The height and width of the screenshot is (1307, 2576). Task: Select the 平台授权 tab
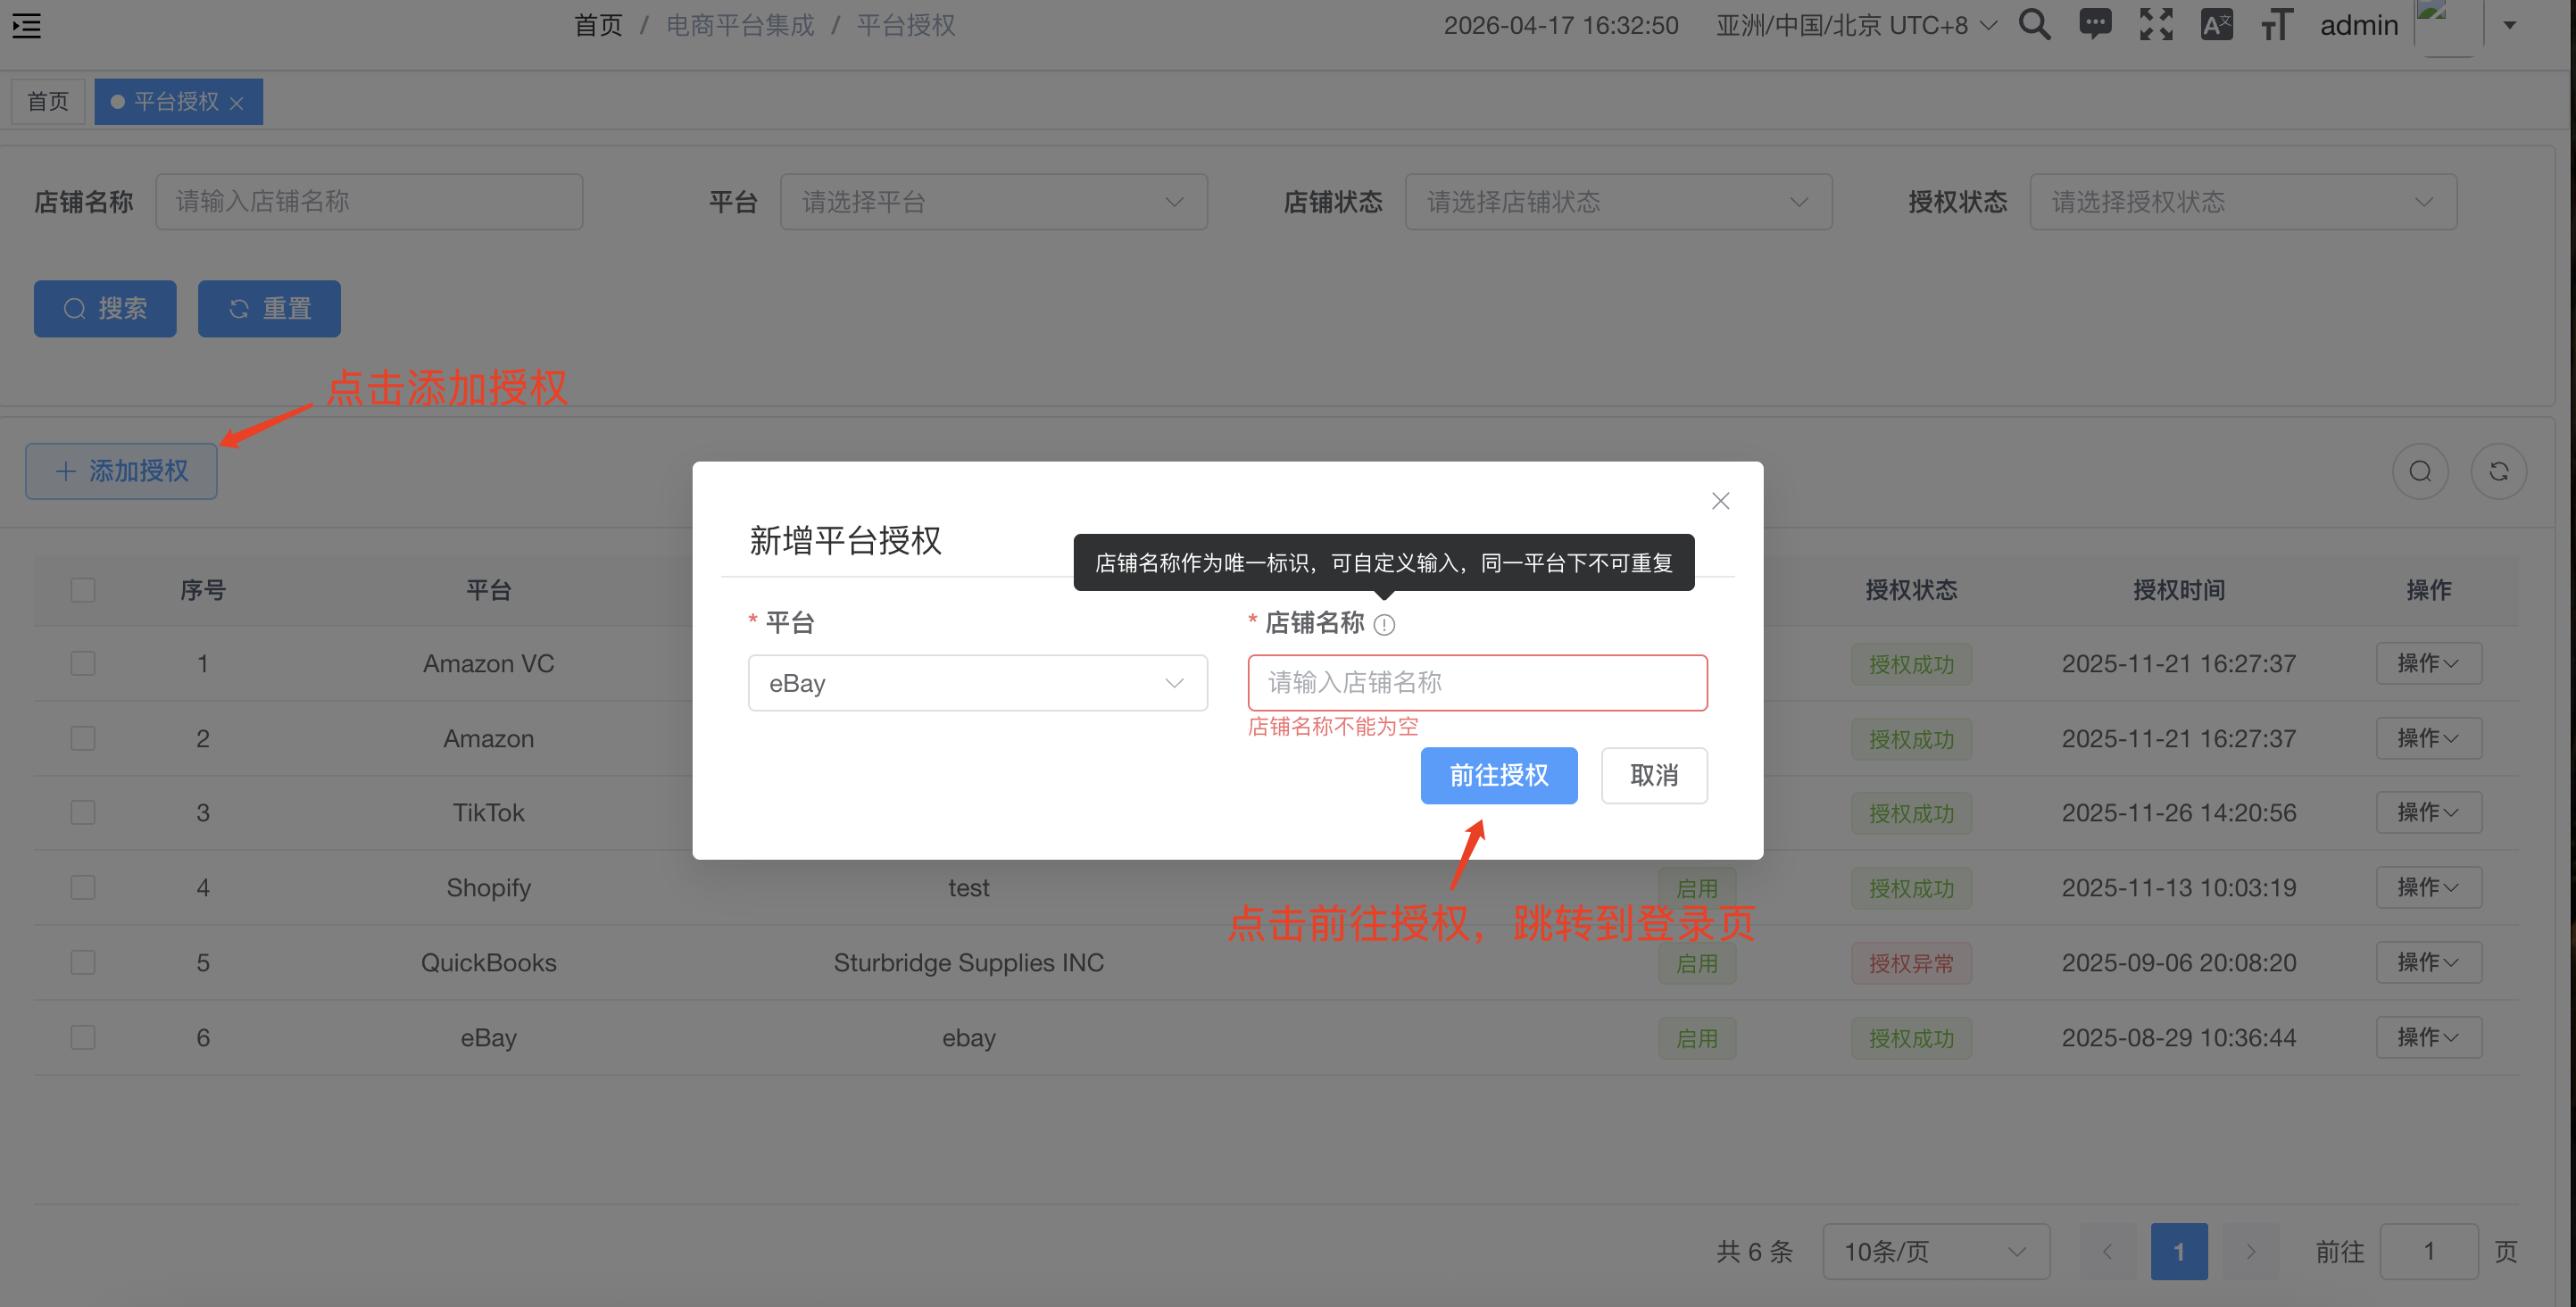coord(177,102)
